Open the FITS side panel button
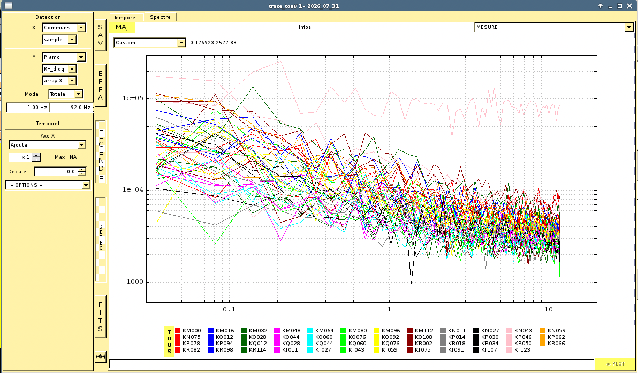 (101, 317)
